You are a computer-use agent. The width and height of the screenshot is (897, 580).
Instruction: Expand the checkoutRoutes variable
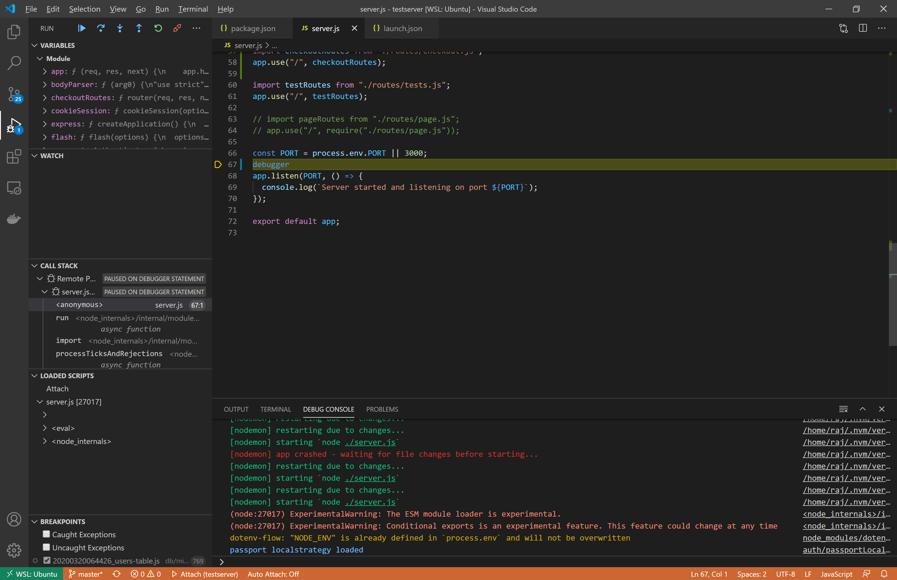[x=45, y=97]
